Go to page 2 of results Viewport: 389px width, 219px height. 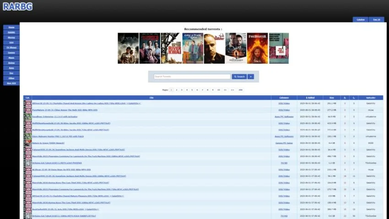(177, 90)
